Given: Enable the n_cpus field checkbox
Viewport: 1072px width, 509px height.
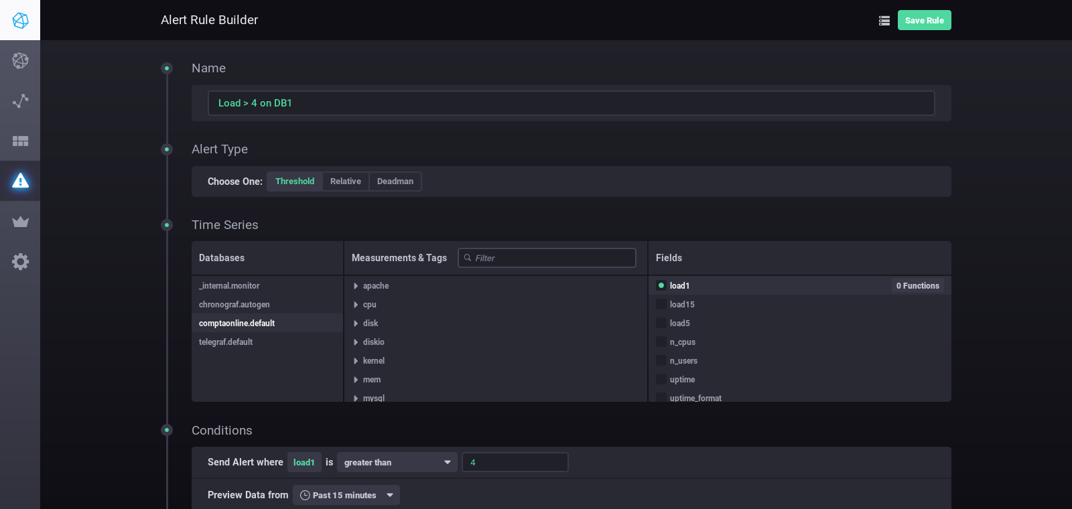Looking at the screenshot, I should tap(661, 342).
